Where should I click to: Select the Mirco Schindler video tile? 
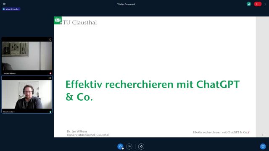[x=27, y=94]
